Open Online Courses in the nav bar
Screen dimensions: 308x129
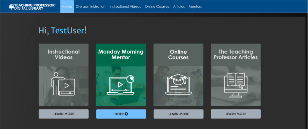(x=157, y=7)
